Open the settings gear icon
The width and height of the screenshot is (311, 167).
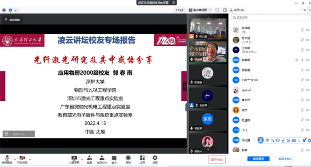point(155,158)
